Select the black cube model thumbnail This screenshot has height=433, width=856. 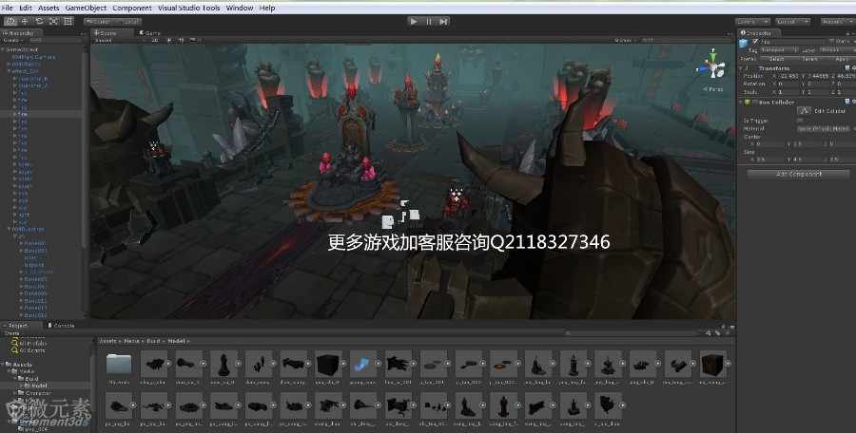(329, 364)
